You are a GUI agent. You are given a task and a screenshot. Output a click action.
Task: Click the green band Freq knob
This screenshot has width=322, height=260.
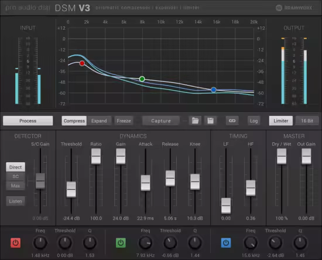point(145,243)
